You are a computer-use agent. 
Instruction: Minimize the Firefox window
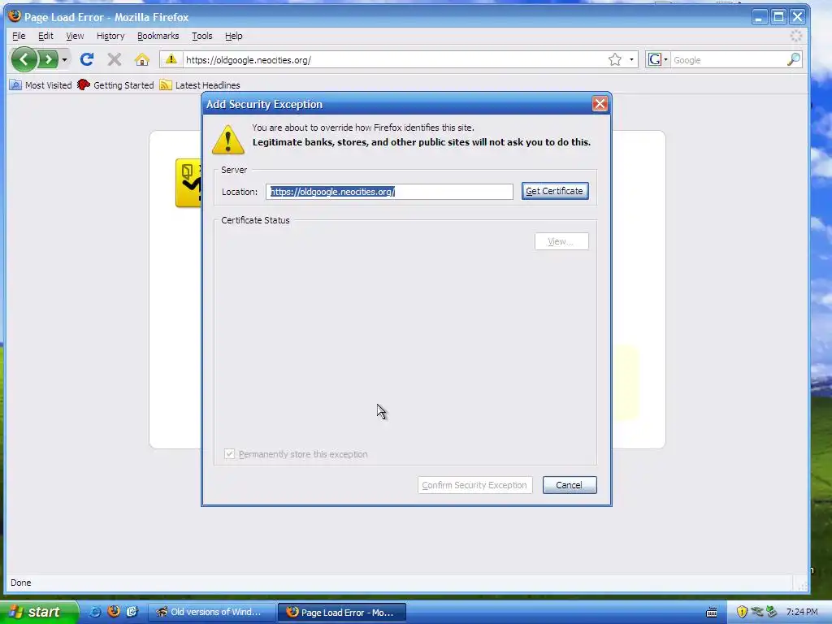click(760, 17)
